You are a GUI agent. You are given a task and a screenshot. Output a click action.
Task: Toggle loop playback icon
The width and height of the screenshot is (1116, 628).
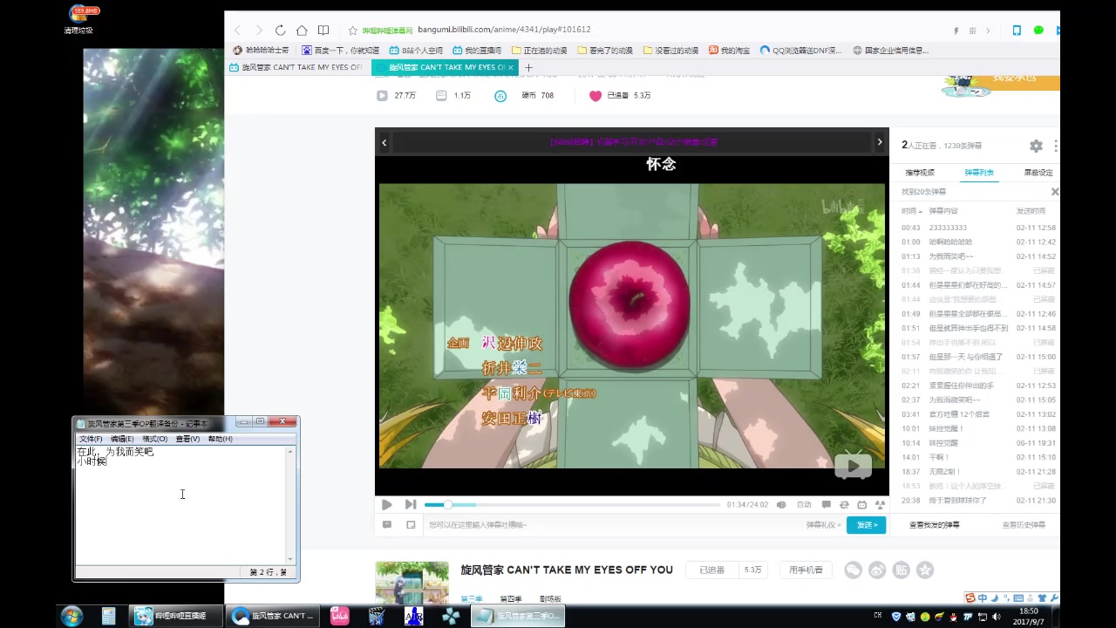click(844, 504)
